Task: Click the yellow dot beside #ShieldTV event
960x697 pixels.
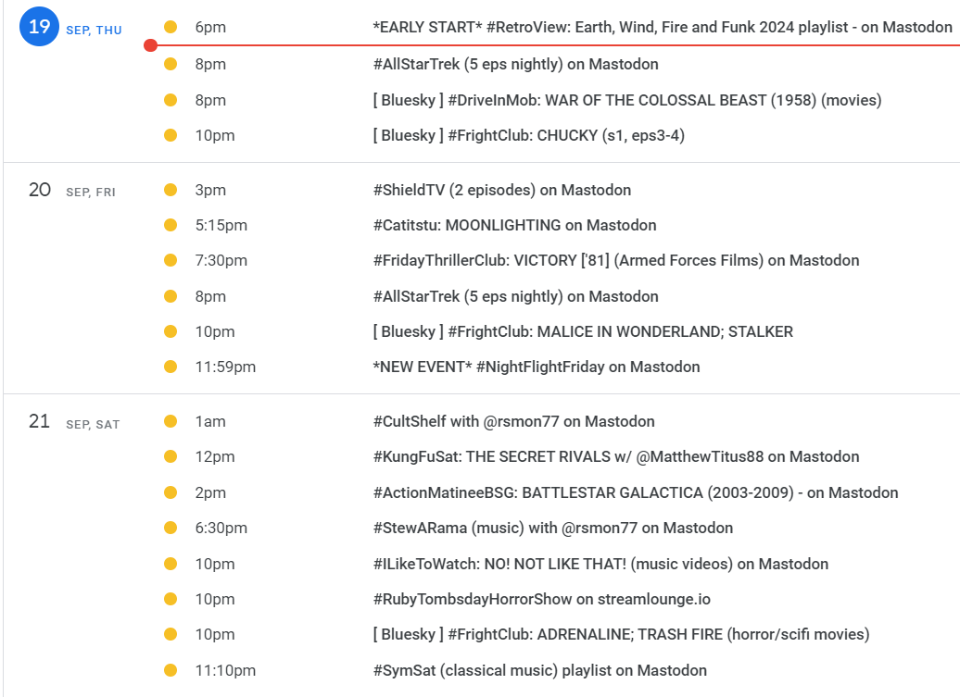Action: pyautogui.click(x=171, y=190)
